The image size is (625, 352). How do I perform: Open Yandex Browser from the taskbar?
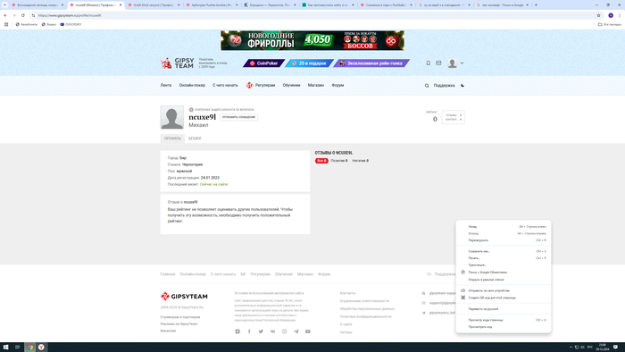(41, 347)
